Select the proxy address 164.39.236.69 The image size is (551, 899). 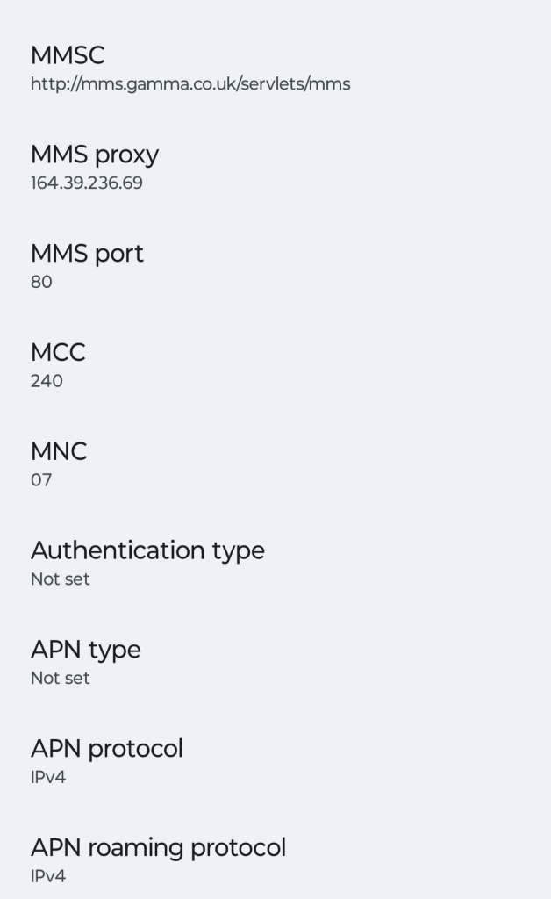click(x=85, y=183)
